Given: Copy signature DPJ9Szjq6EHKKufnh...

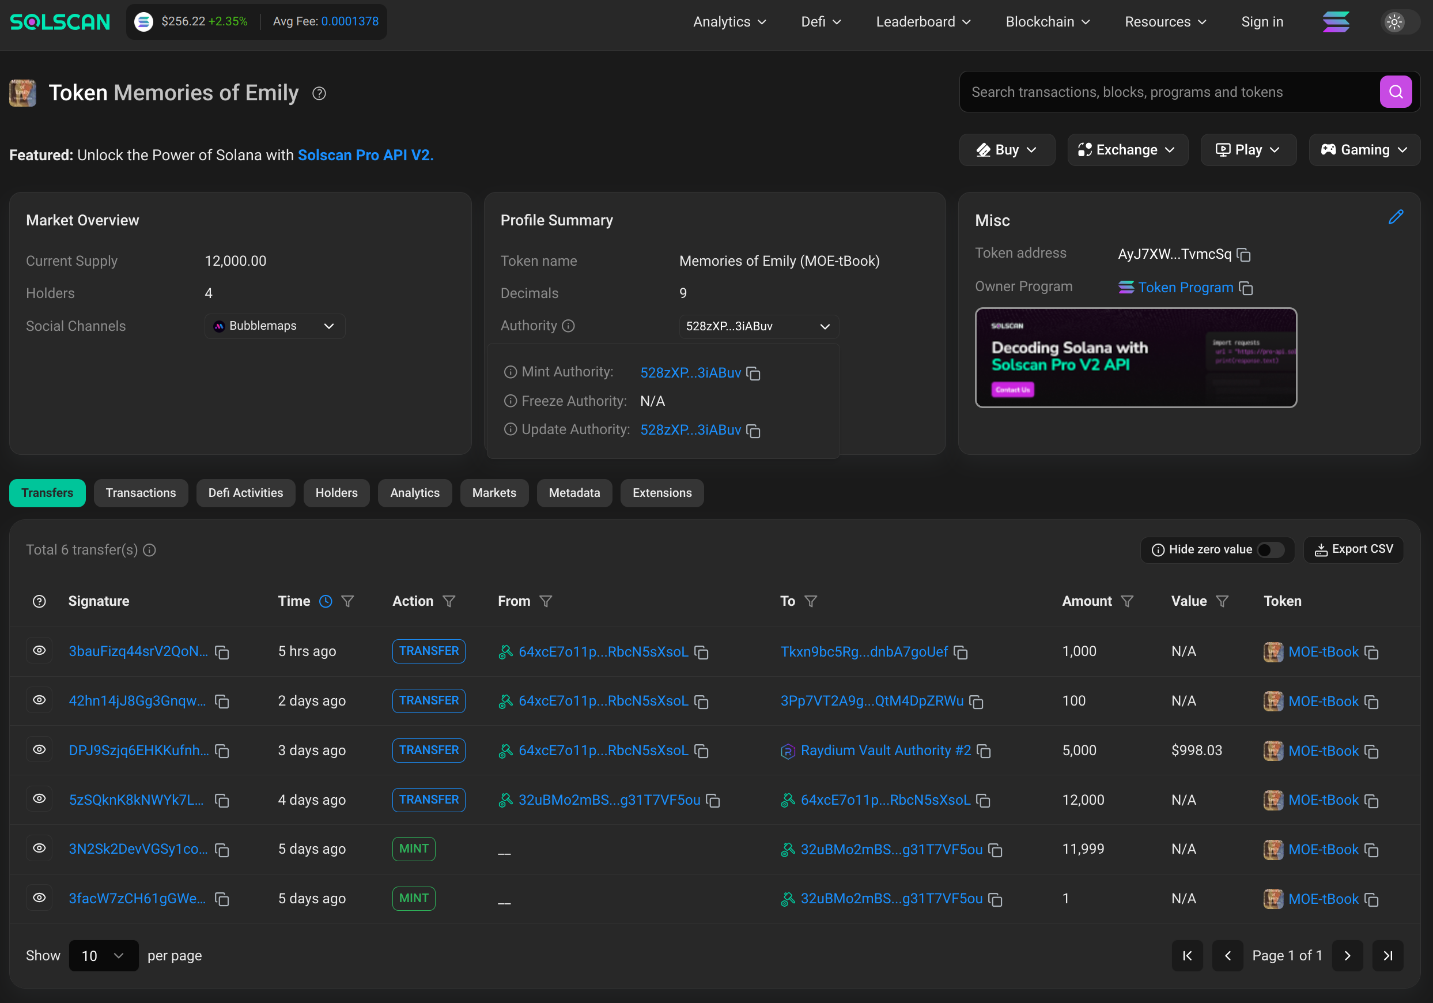Looking at the screenshot, I should pos(222,751).
